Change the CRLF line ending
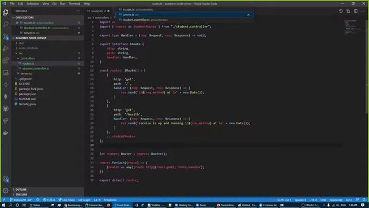Image resolution: width=369 pixels, height=208 pixels. 323,200
